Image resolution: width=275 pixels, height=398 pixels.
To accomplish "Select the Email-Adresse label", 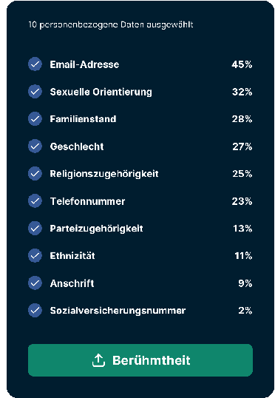I will (84, 64).
